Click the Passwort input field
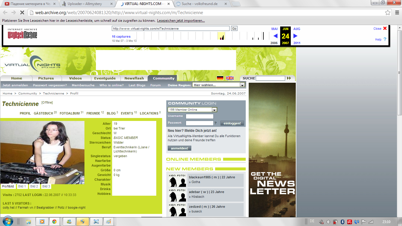402x226 pixels. pos(200,123)
